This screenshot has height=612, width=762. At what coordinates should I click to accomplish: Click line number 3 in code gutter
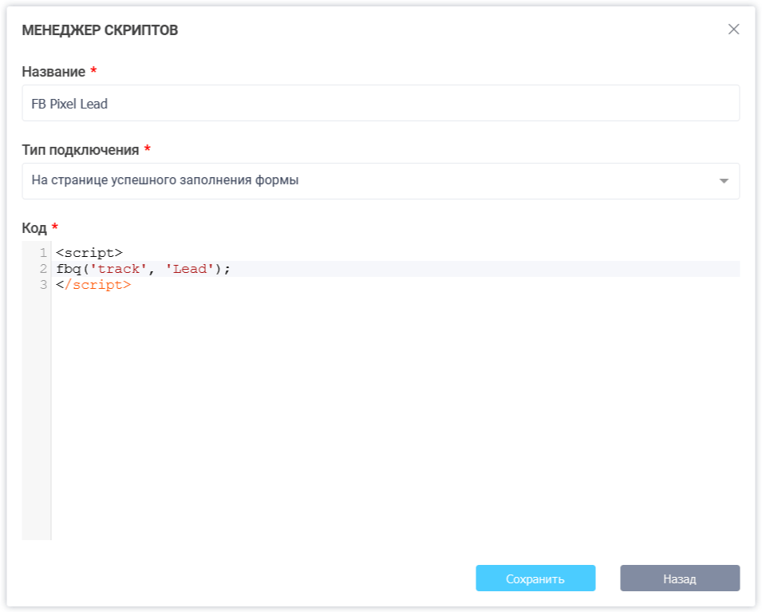(x=43, y=285)
